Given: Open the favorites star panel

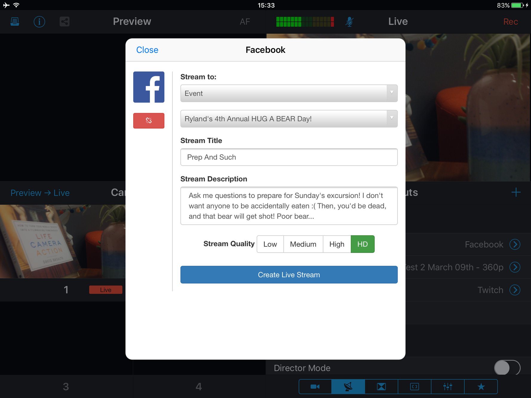Looking at the screenshot, I should click(481, 386).
